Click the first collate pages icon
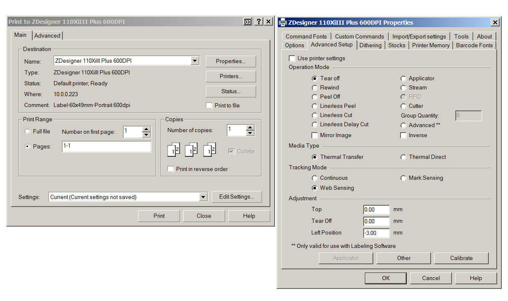Viewport: 508px width, 301px height. click(174, 150)
